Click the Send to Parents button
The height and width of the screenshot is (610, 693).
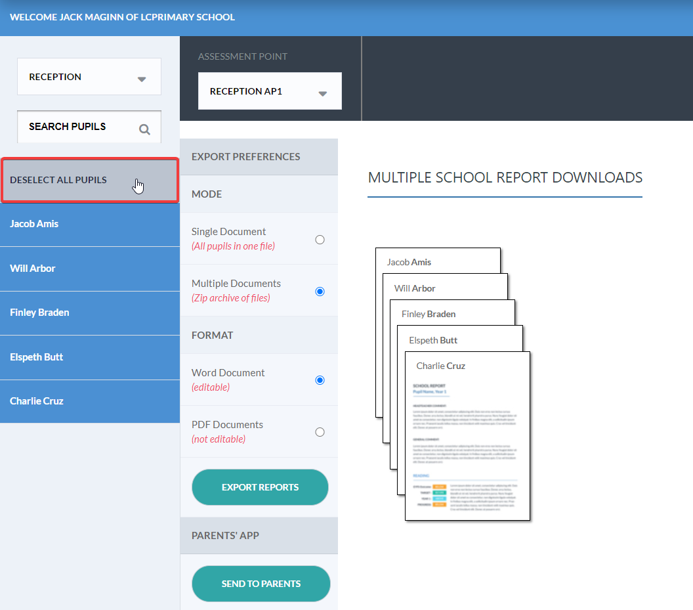tap(261, 584)
